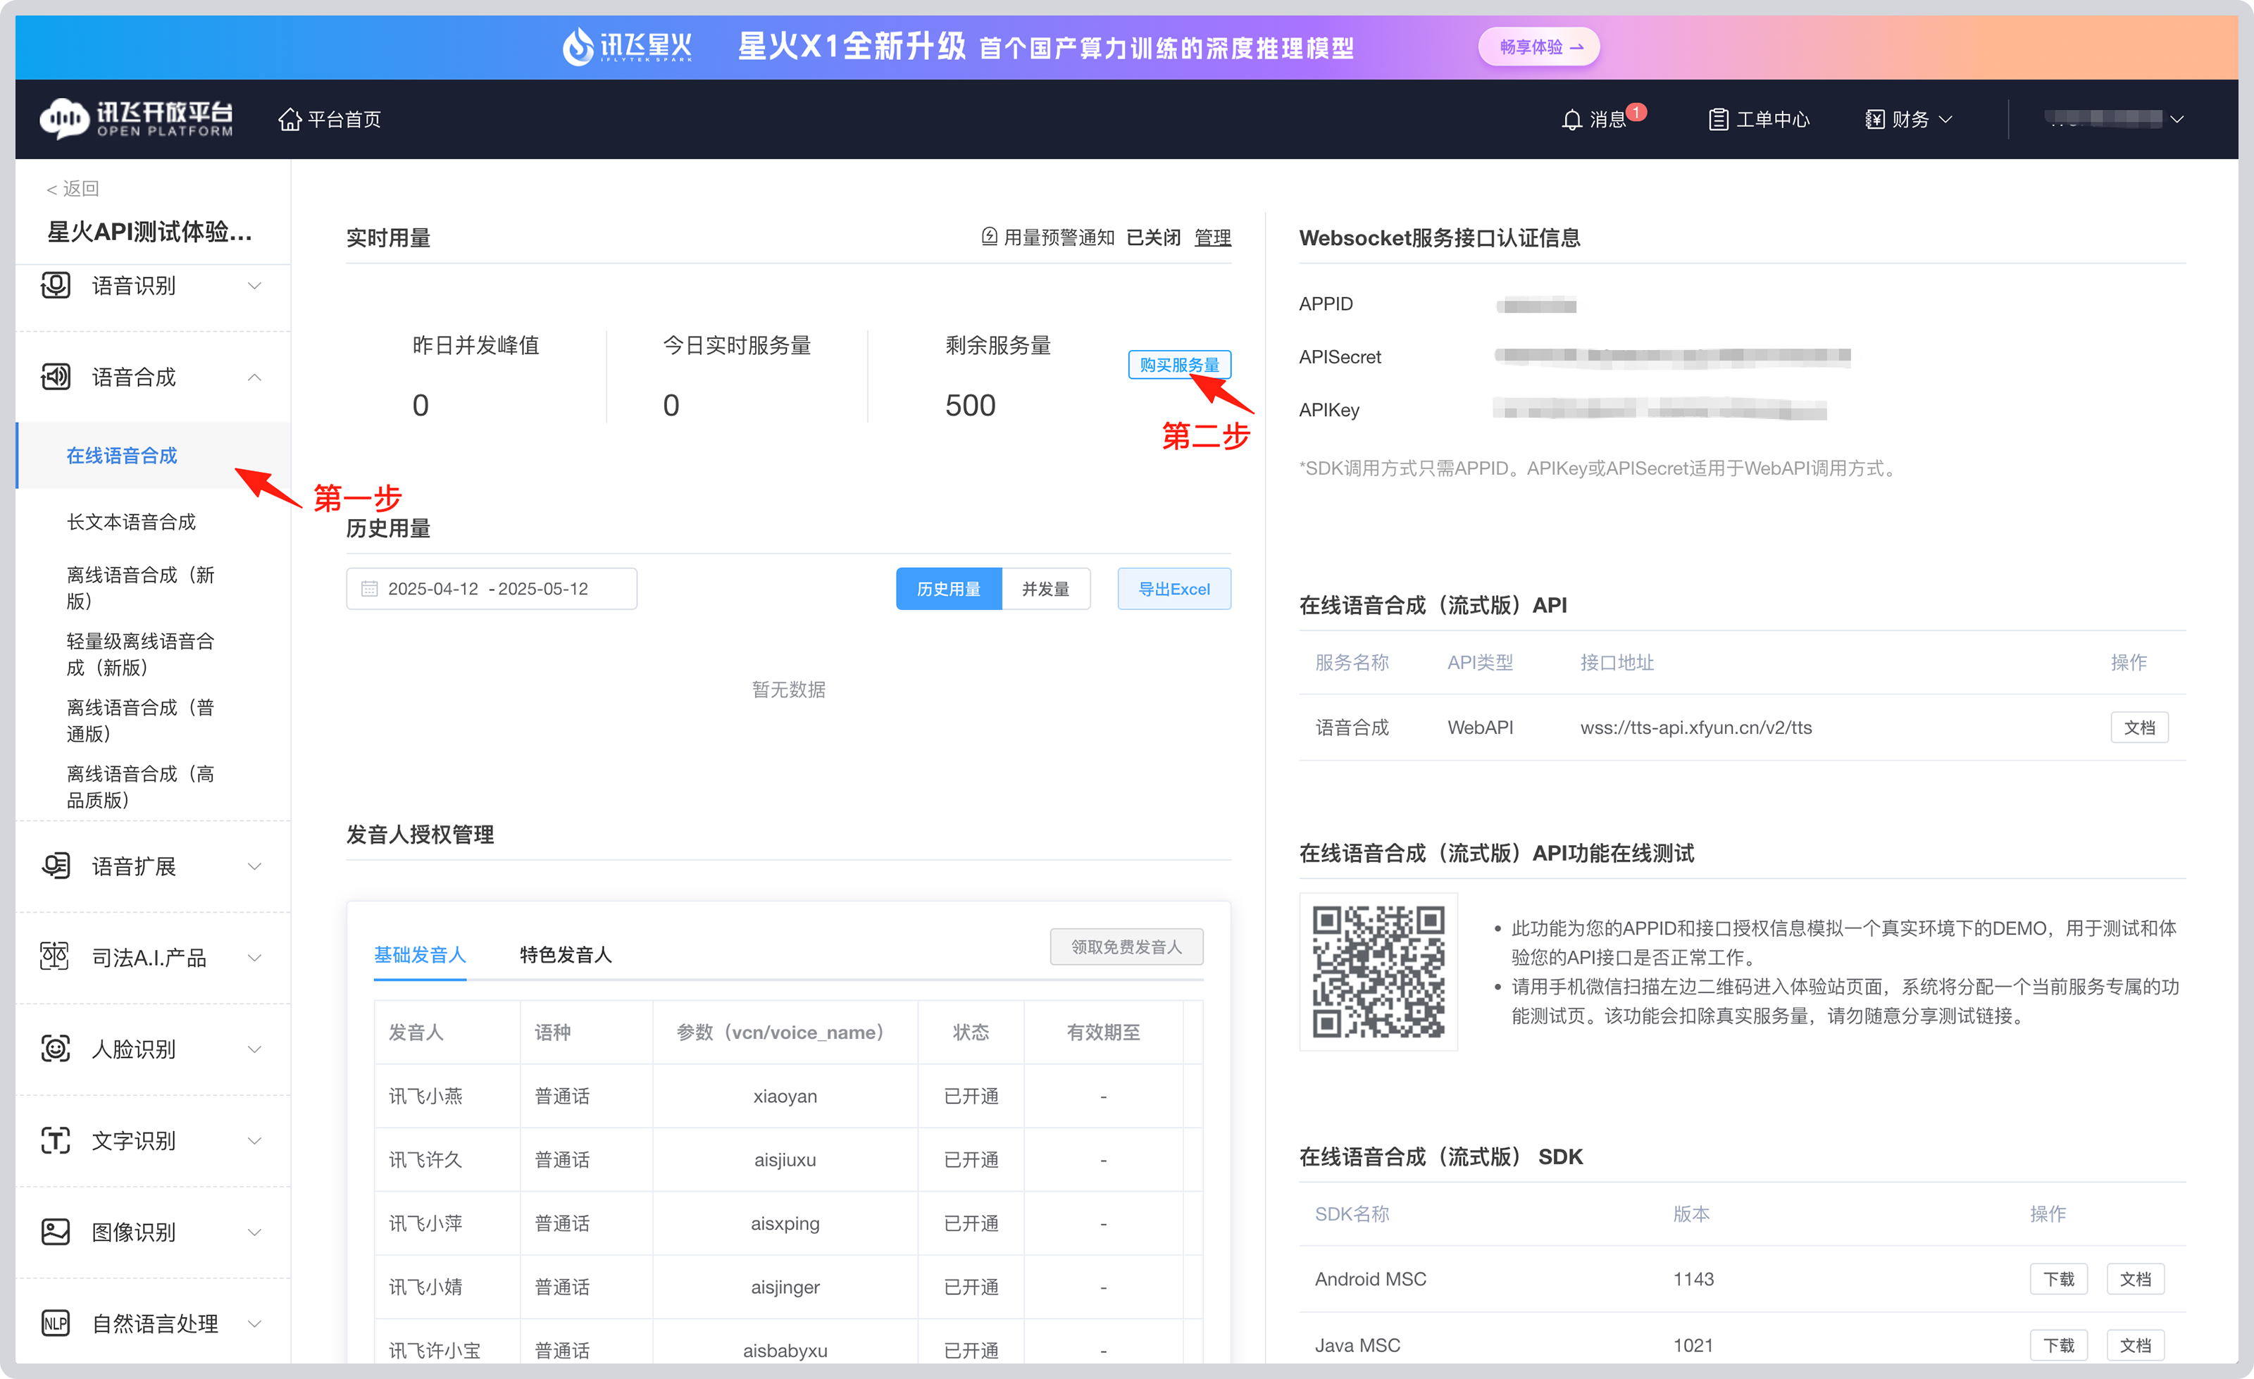
Task: Click the 领取免费发音人 button
Action: tap(1126, 947)
